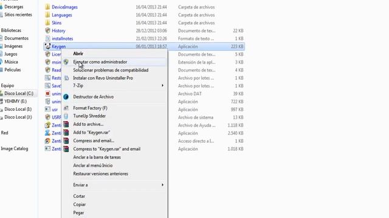Select Red in the navigation pane
389x218 pixels.
click(4, 133)
